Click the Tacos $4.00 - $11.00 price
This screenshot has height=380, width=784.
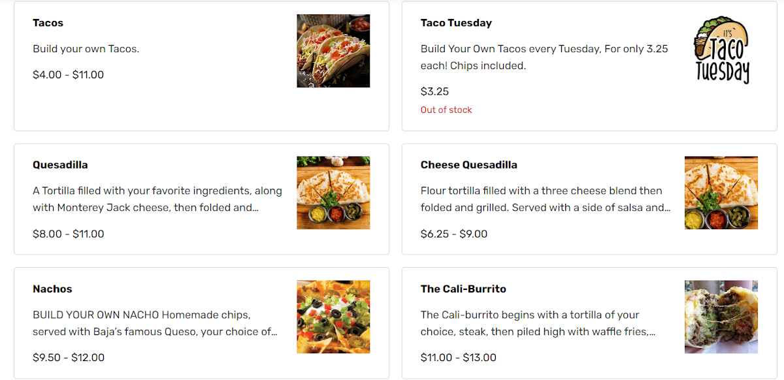point(68,74)
